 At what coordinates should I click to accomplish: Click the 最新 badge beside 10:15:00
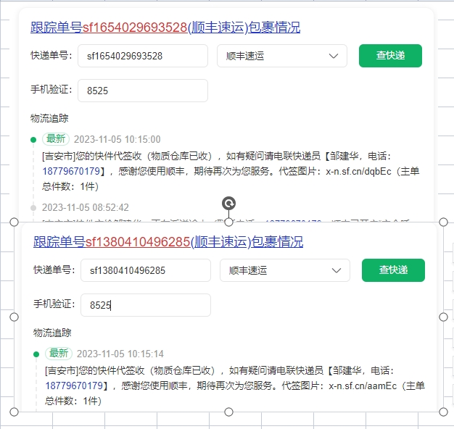(x=56, y=139)
